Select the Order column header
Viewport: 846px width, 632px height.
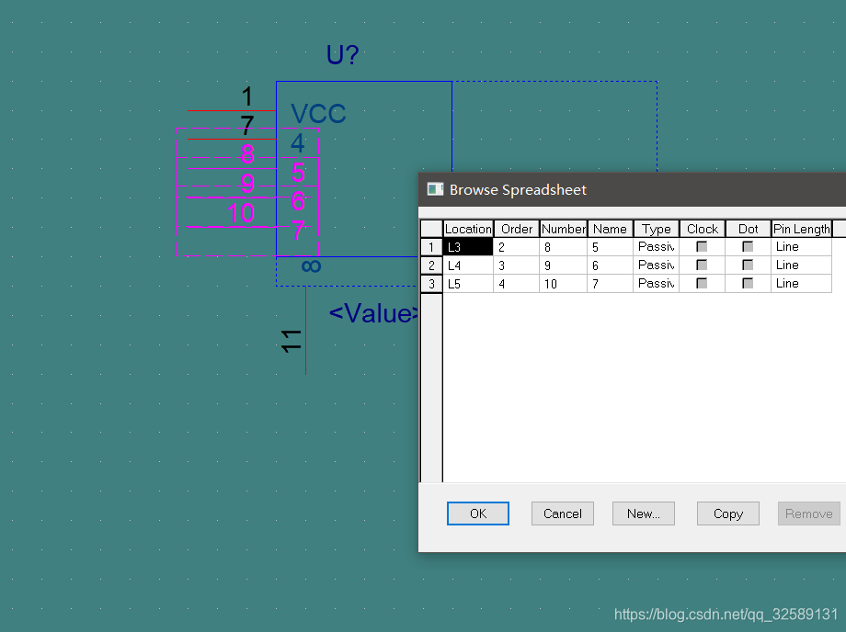click(x=517, y=229)
